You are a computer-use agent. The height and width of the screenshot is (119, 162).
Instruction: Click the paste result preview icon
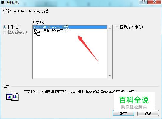point(12,96)
